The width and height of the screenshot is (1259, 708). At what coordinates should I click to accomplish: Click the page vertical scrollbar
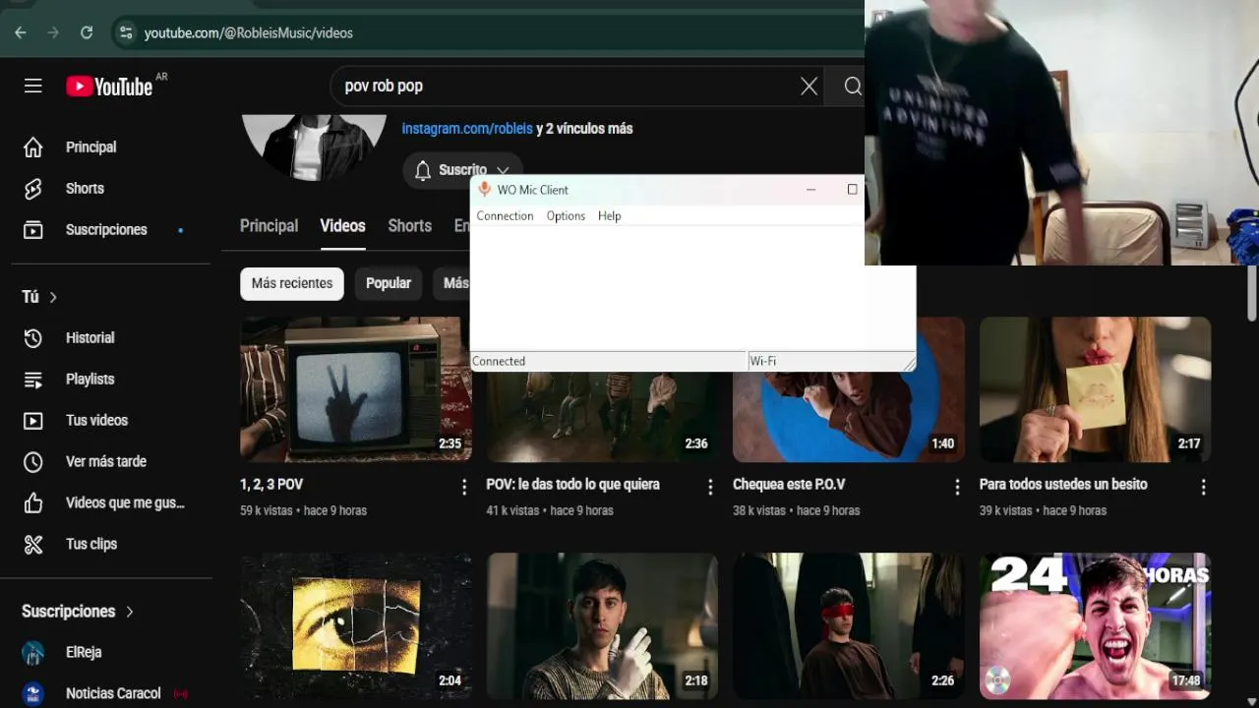[x=1251, y=295]
